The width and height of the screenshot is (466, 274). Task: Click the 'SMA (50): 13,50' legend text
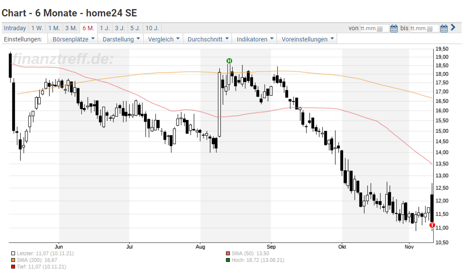coord(250,253)
